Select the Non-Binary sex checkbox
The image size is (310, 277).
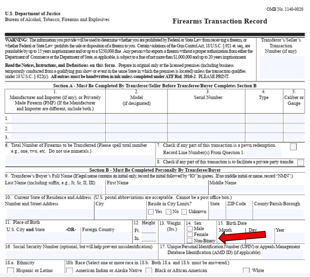point(190,241)
